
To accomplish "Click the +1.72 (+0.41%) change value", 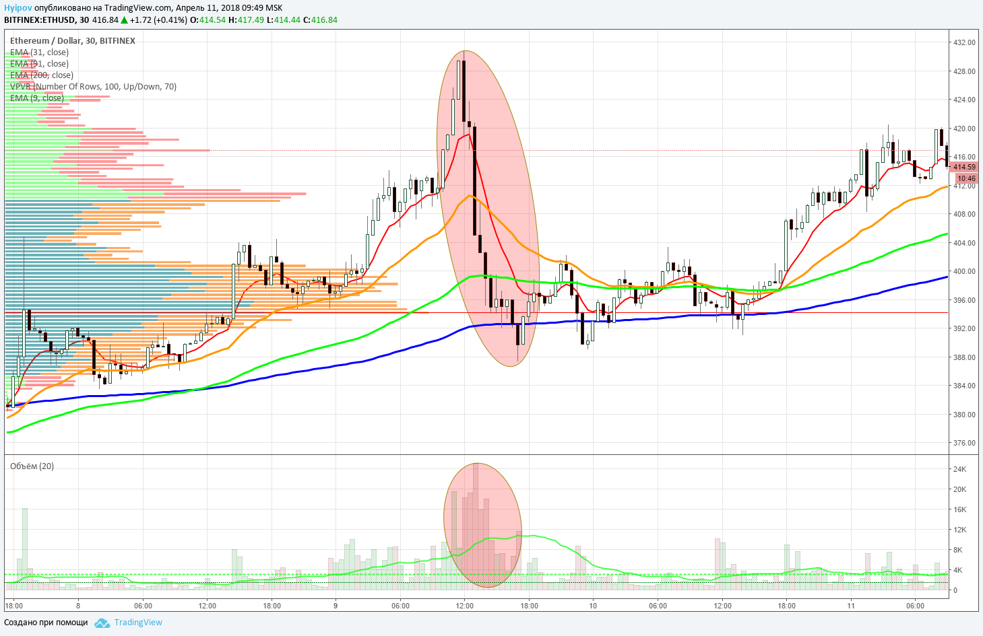I will pos(158,20).
